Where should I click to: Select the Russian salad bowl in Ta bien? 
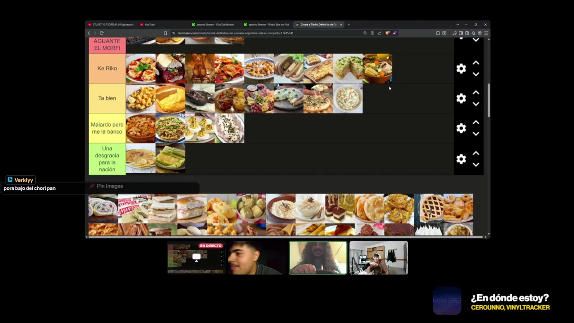348,98
